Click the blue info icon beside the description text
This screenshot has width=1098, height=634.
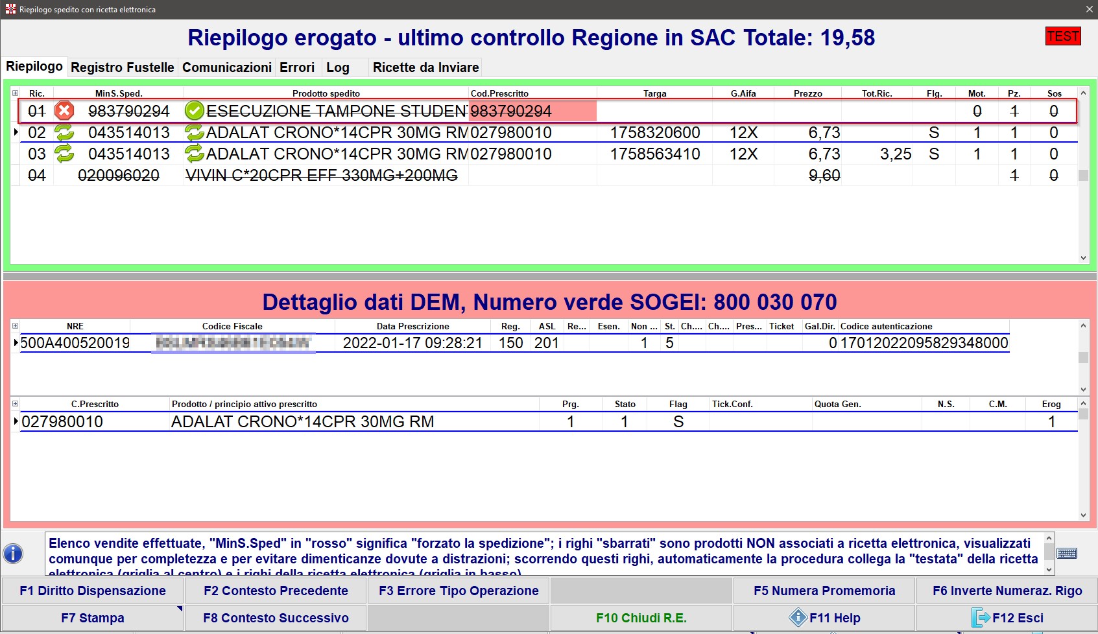pos(13,554)
